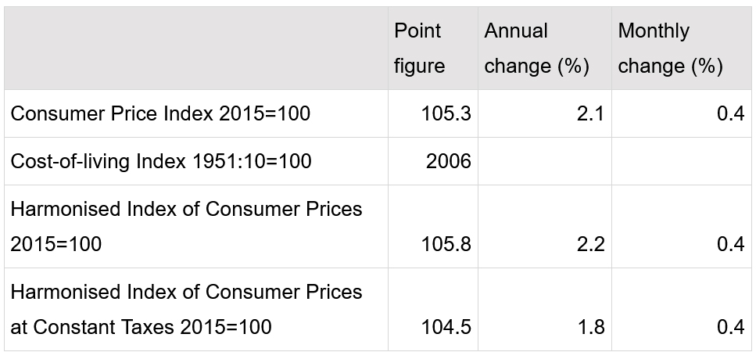
Task: Select the 105.3 point figure cell
Action: (x=433, y=113)
